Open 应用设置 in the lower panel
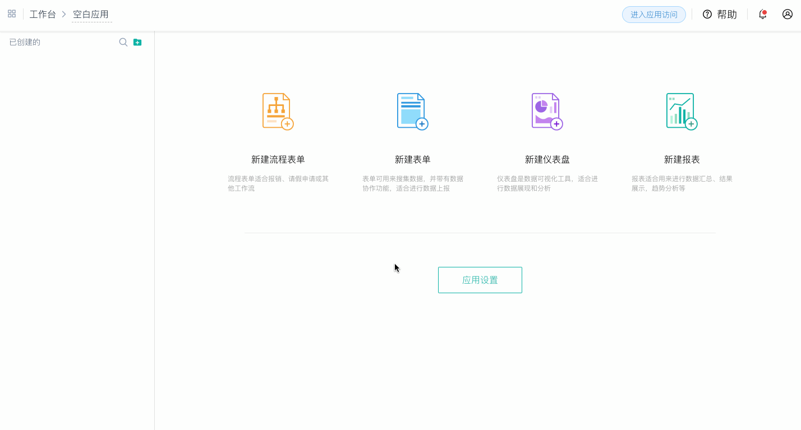Screen dimensions: 801x430 pyautogui.click(x=480, y=280)
